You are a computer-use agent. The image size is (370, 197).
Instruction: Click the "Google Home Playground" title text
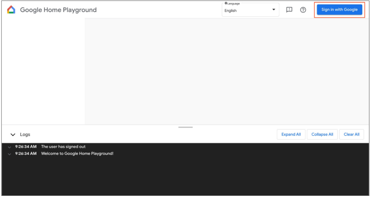click(58, 10)
